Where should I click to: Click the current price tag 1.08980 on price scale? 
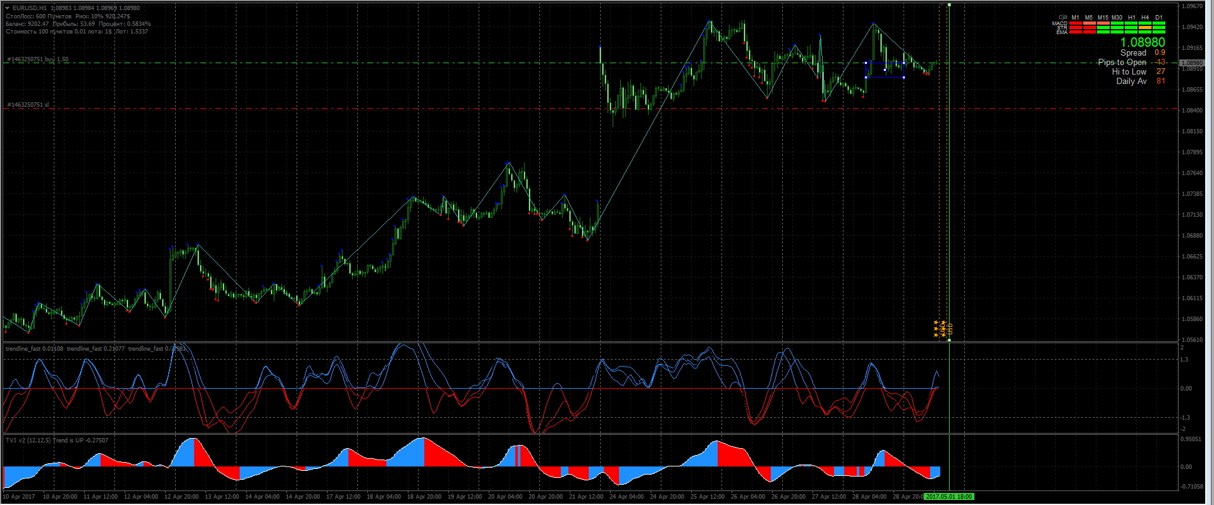pos(1191,63)
